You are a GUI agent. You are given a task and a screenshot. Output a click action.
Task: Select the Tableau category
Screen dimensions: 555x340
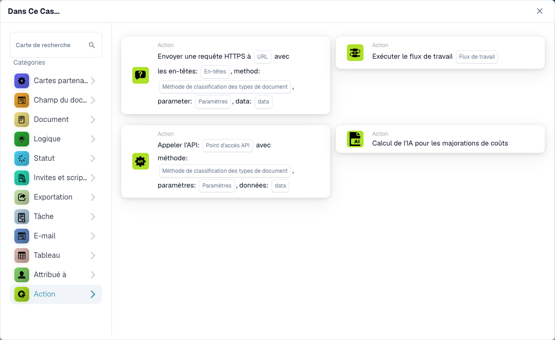tap(56, 255)
